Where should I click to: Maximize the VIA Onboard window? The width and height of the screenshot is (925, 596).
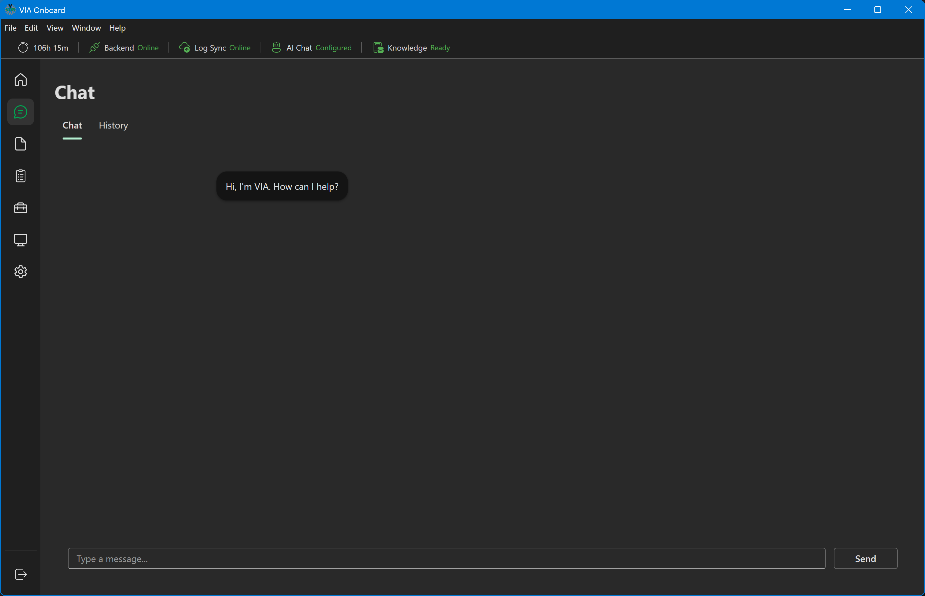coord(878,10)
